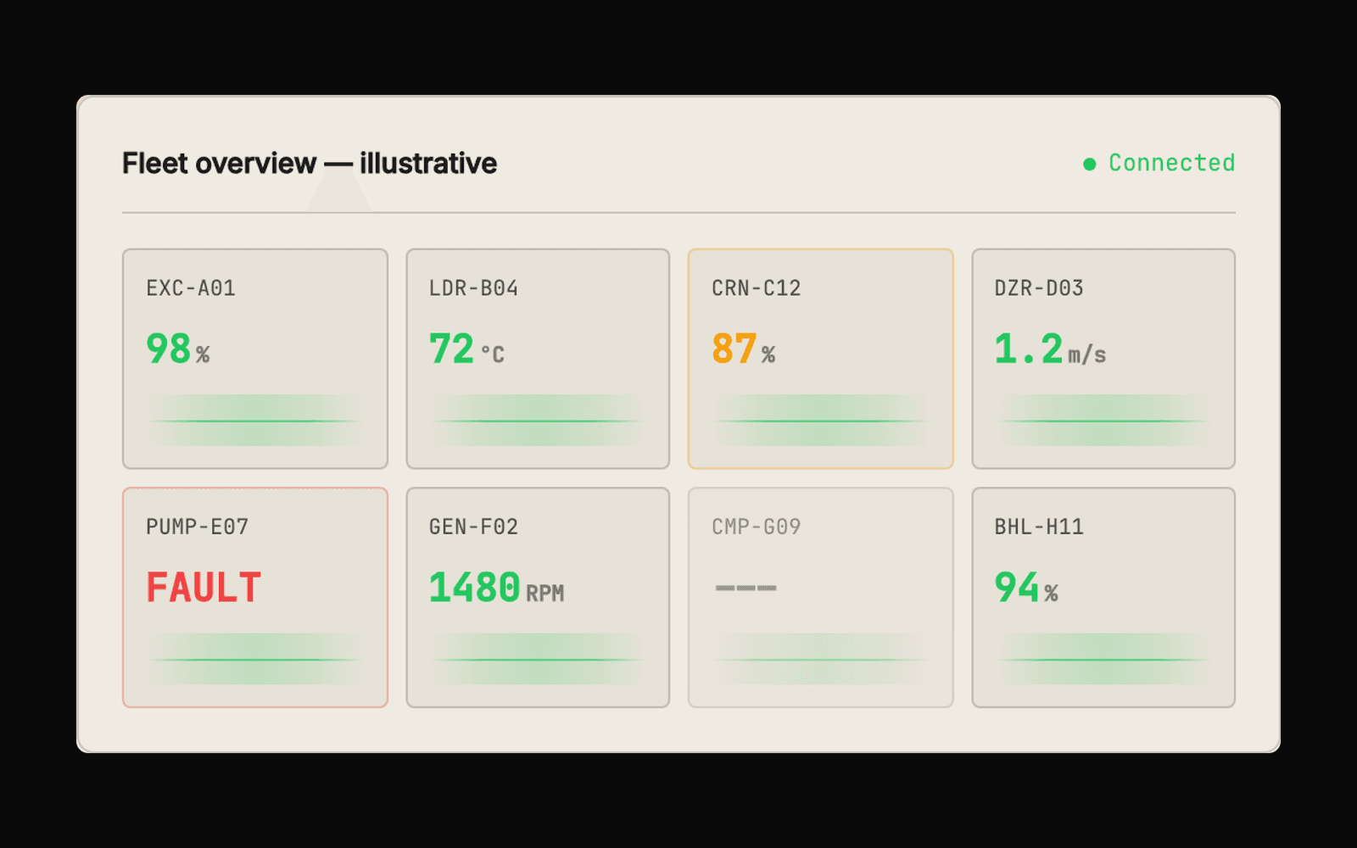Open the DZR-D03 equipment card
Viewport: 1357px width, 848px height.
(1103, 359)
